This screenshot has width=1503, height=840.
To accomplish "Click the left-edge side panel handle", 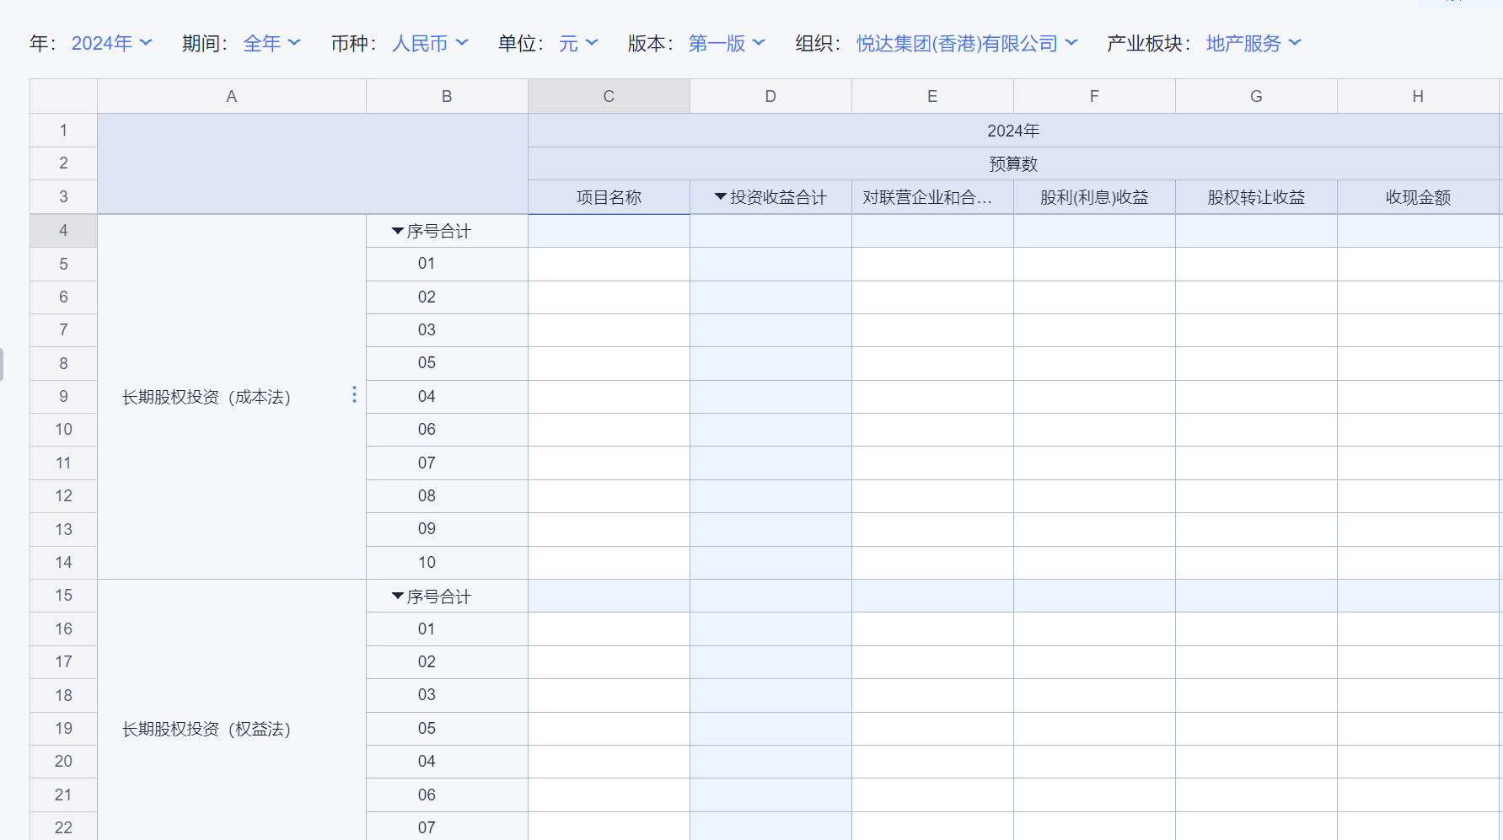I will (x=2, y=364).
